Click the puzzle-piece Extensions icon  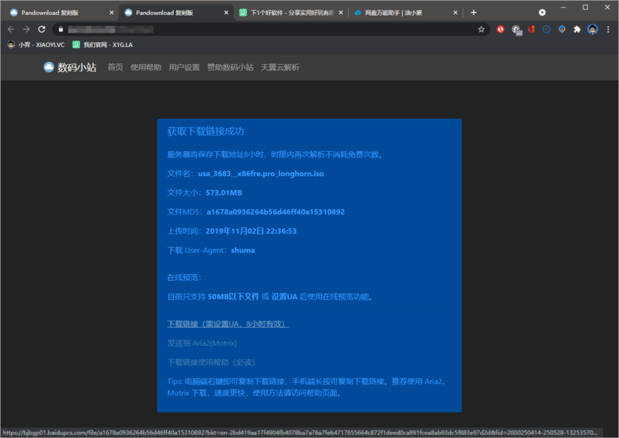pyautogui.click(x=577, y=29)
